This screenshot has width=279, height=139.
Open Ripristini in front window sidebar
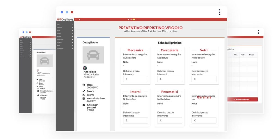point(65,33)
